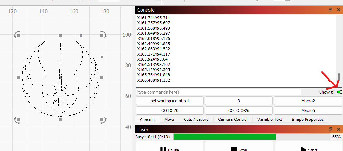Undock the Console panel with its float icon
Image resolution: width=343 pixels, height=151 pixels.
(330, 10)
